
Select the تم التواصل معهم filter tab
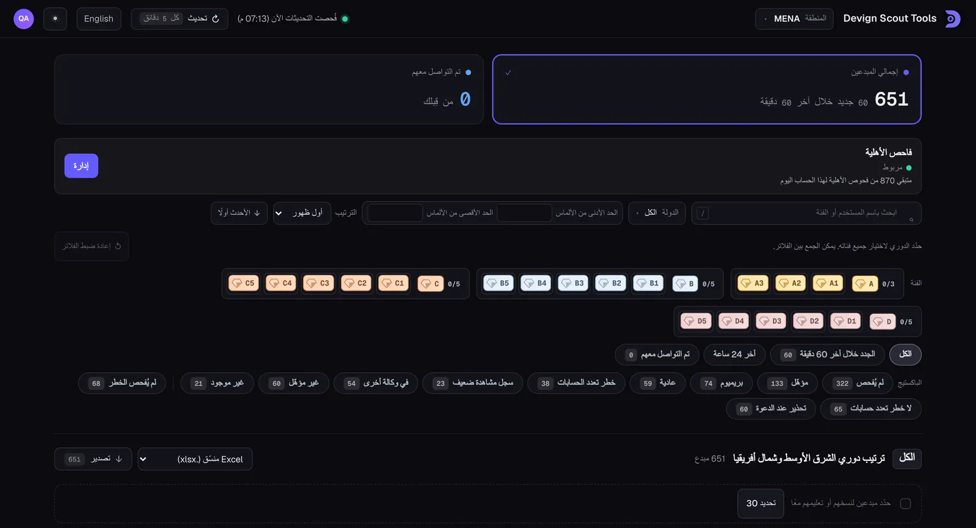click(x=658, y=354)
